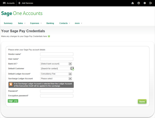This screenshot has height=118, width=155.
Task: Open the Accounts menu in top bar
Action: [9, 3]
